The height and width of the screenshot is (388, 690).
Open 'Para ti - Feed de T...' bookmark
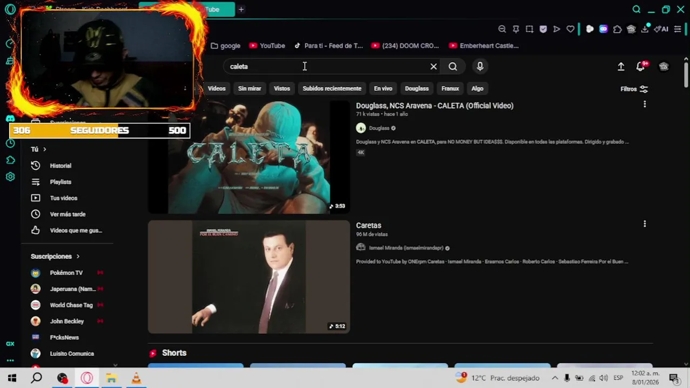coord(328,46)
